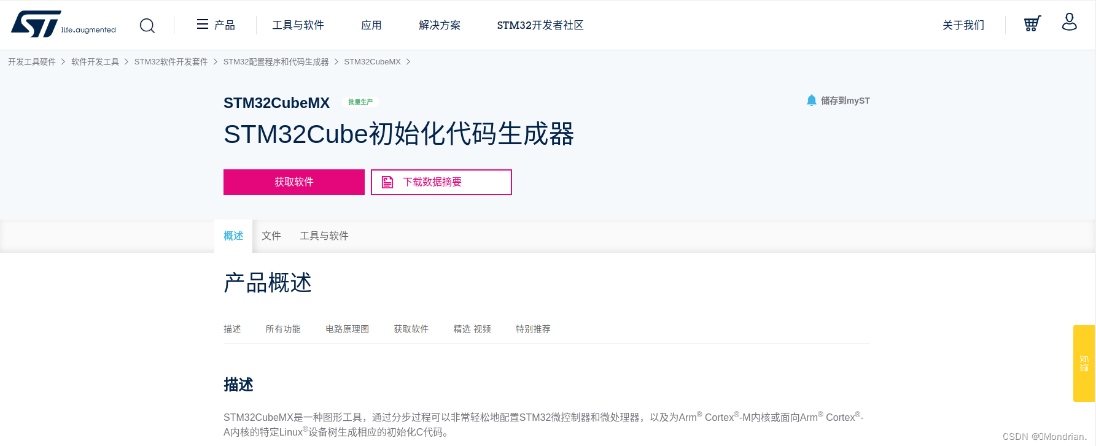The image size is (1096, 446).
Task: Click the 批量生产 status badge
Action: tap(360, 102)
